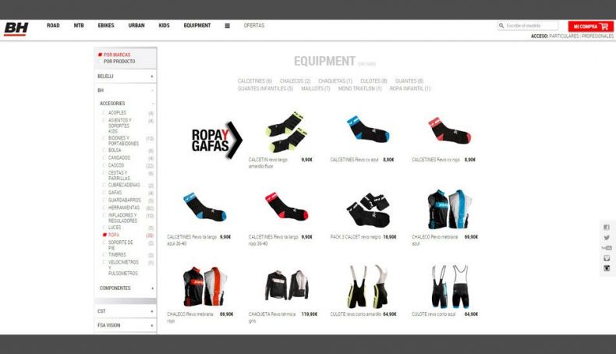Click the search magnifier icon

(x=501, y=26)
